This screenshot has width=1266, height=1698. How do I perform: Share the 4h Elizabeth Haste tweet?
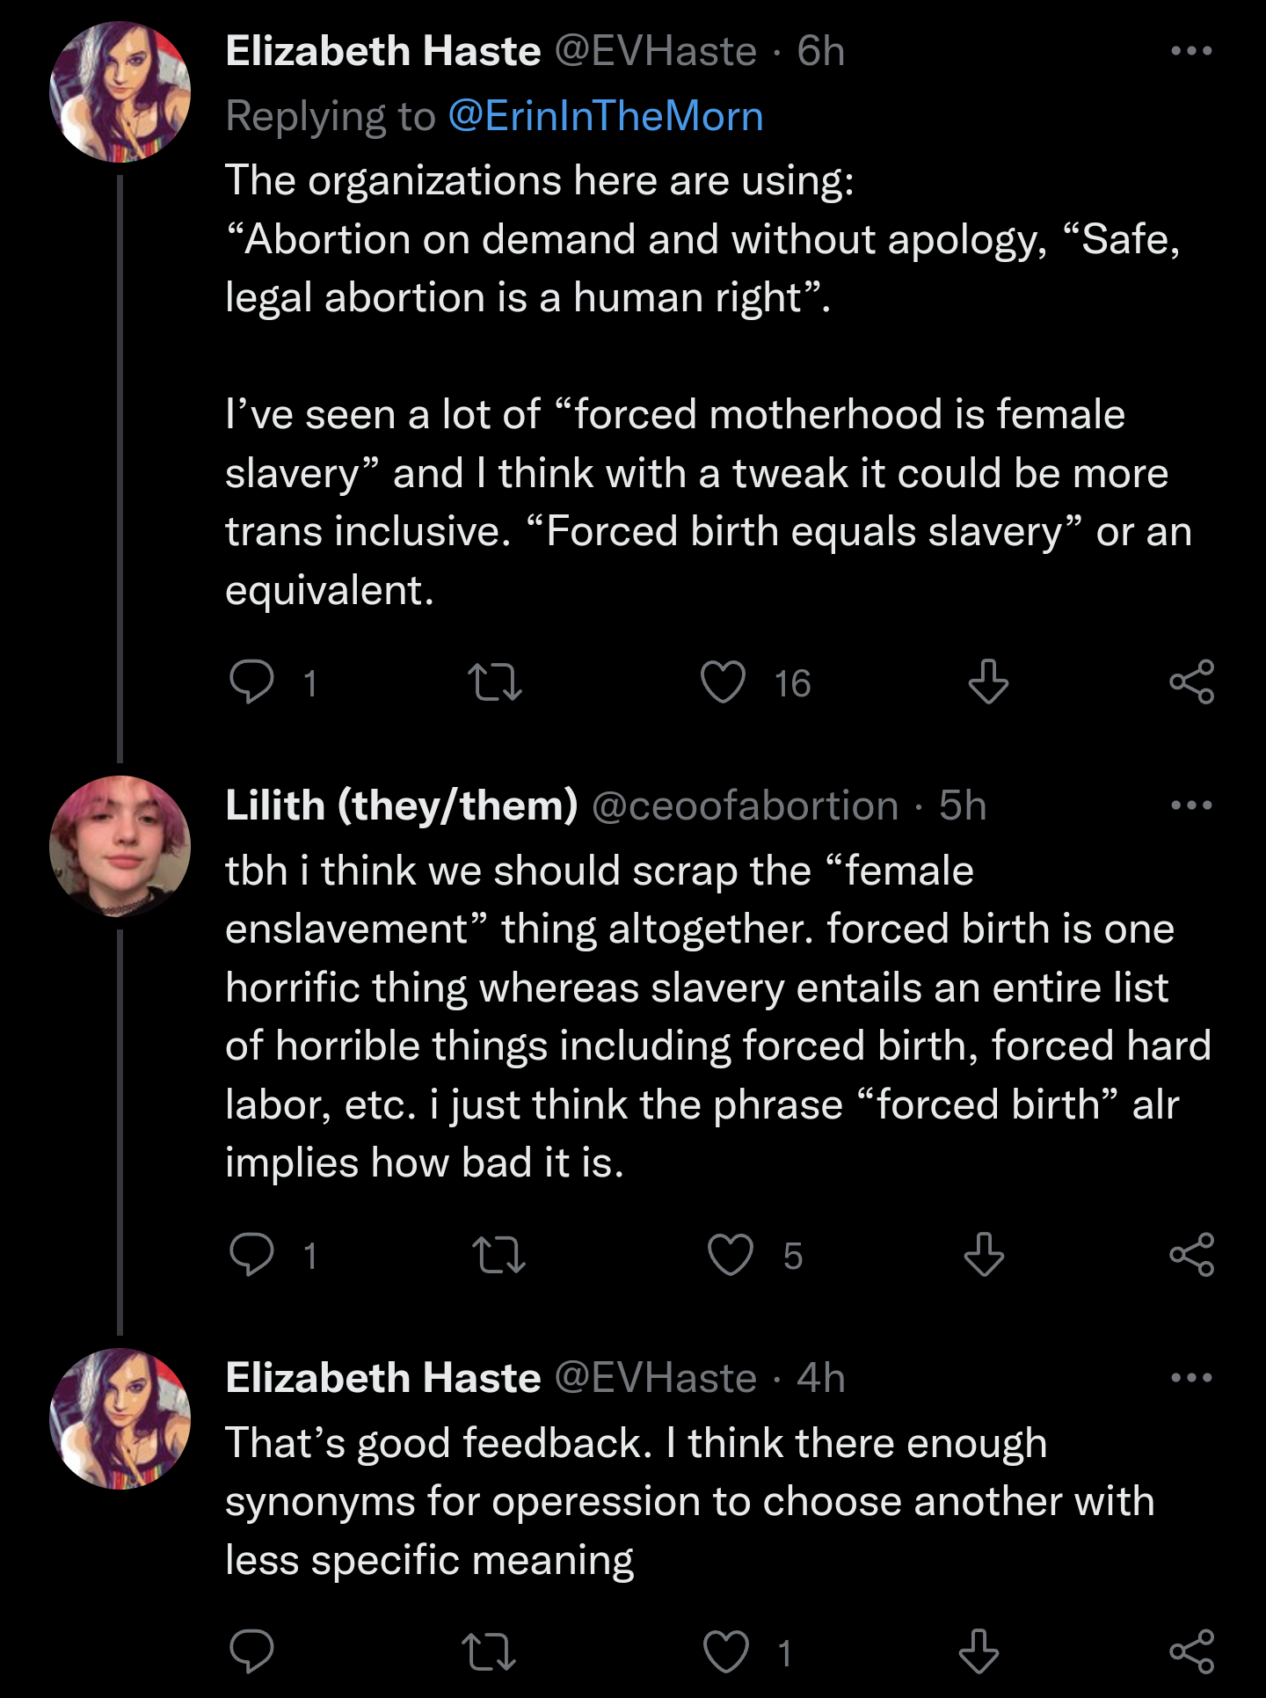(x=1191, y=1652)
